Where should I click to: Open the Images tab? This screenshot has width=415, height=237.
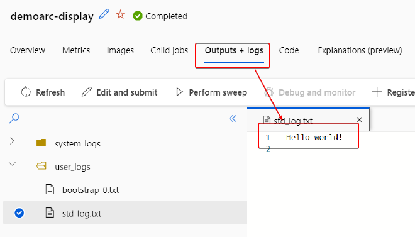[x=121, y=50]
